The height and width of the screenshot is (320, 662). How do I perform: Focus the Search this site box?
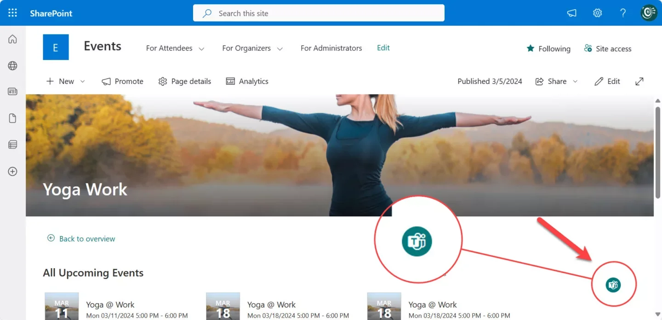319,13
